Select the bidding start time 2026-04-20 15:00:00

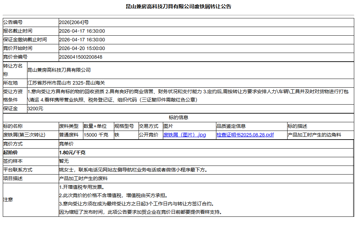point(82,48)
